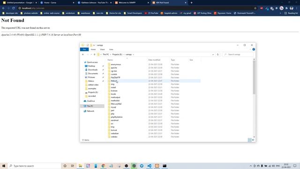Select the tomcat folder
Screen dimensions: 300x169
(x=114, y=131)
